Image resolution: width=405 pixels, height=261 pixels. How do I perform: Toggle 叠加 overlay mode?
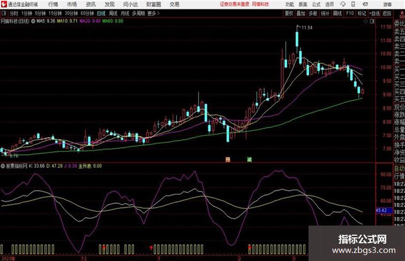301,13
